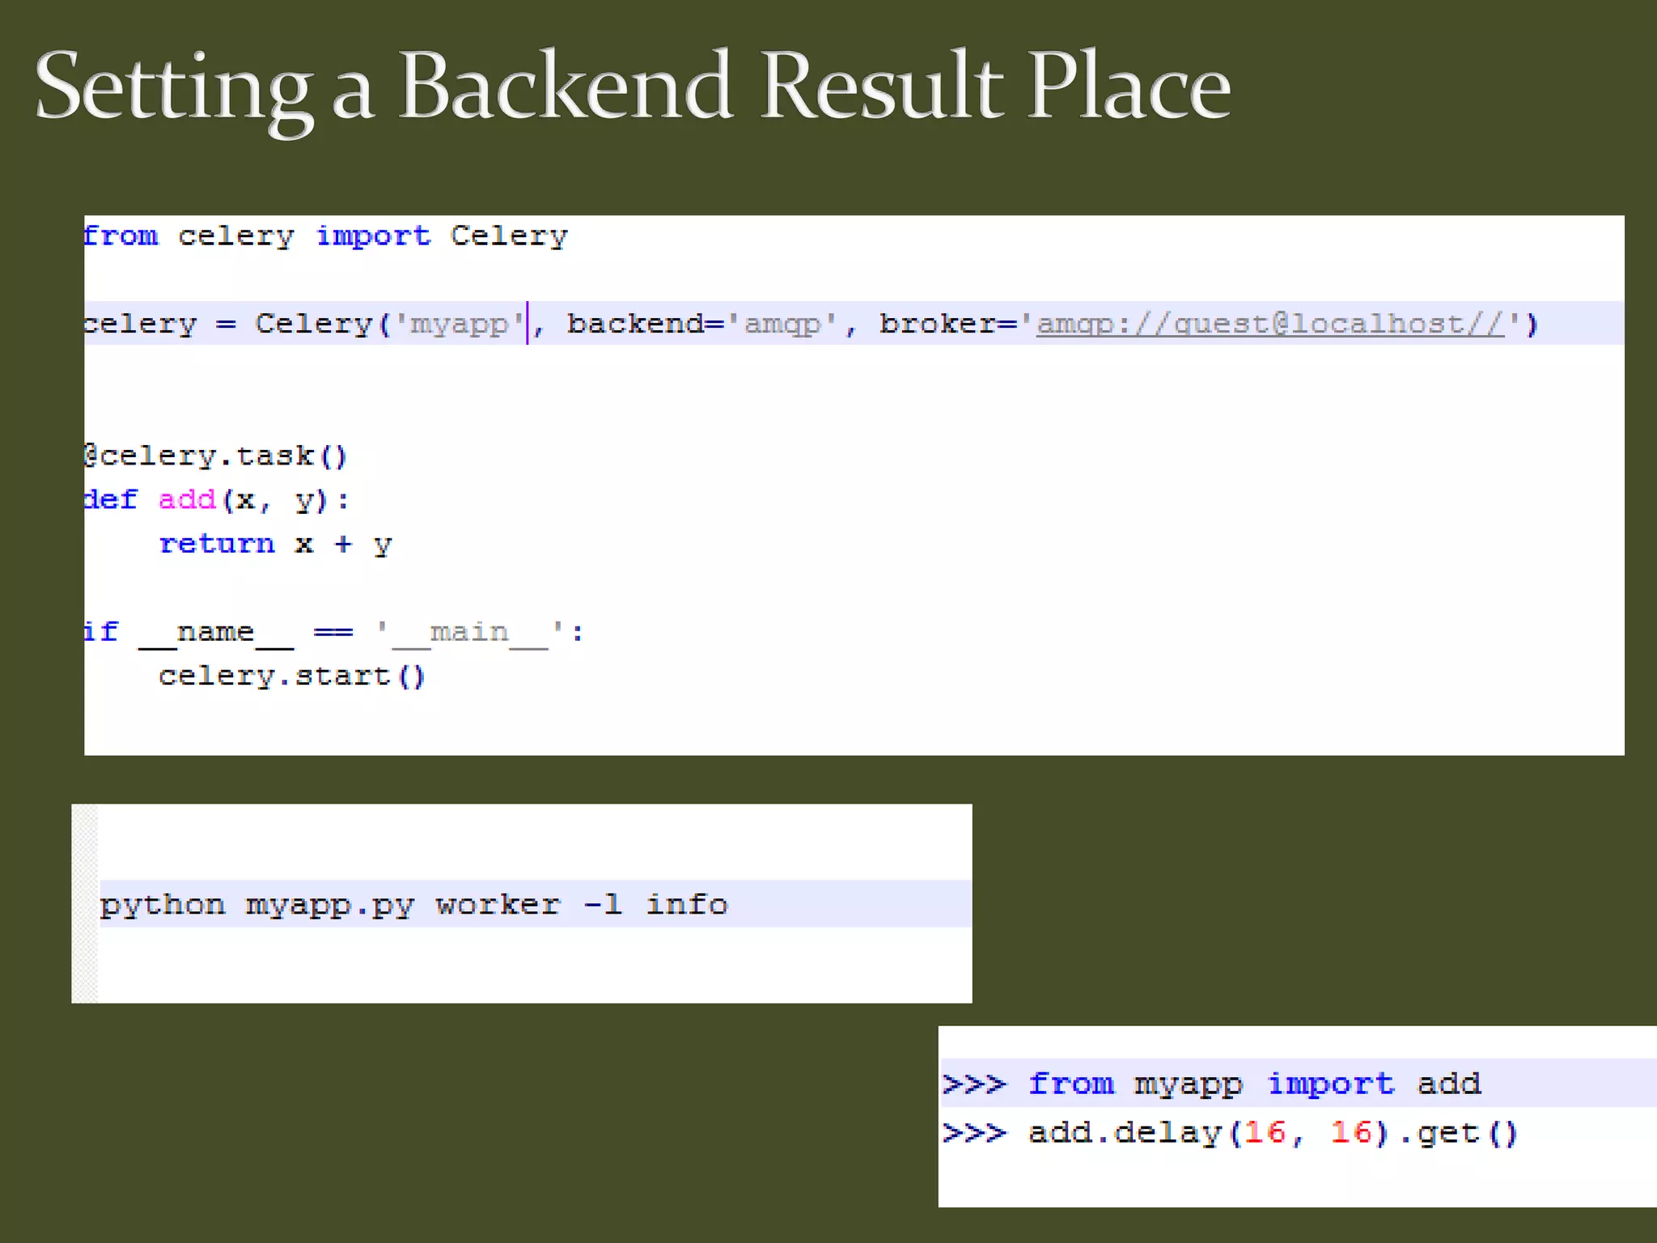Click the text cursor after 'myapp' string
Screen dimensions: 1657x1243
click(528, 324)
